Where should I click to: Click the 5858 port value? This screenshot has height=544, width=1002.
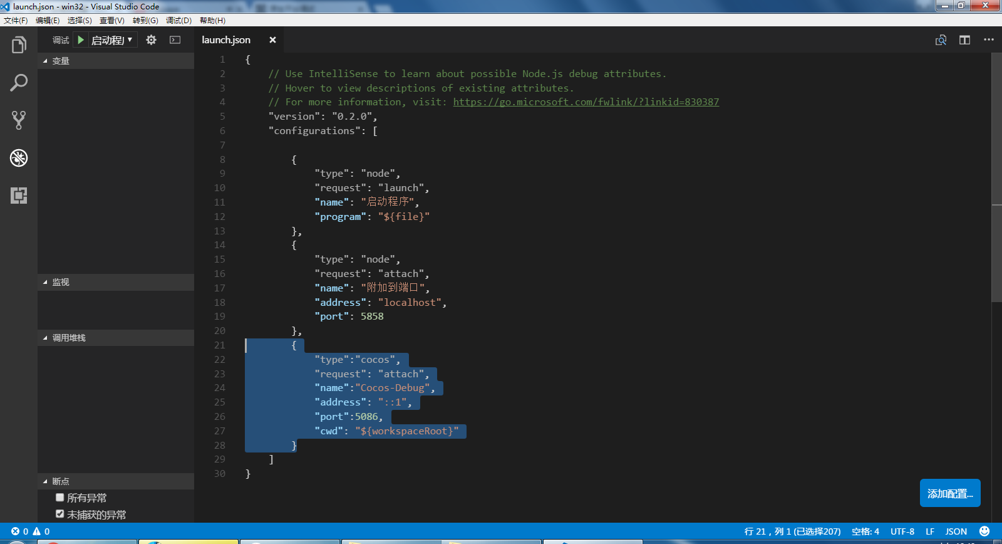point(372,316)
